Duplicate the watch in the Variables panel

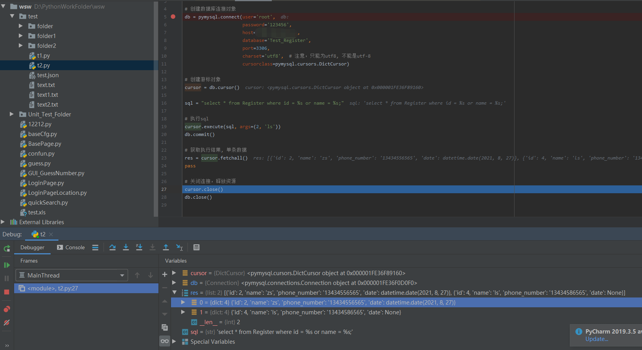165,327
